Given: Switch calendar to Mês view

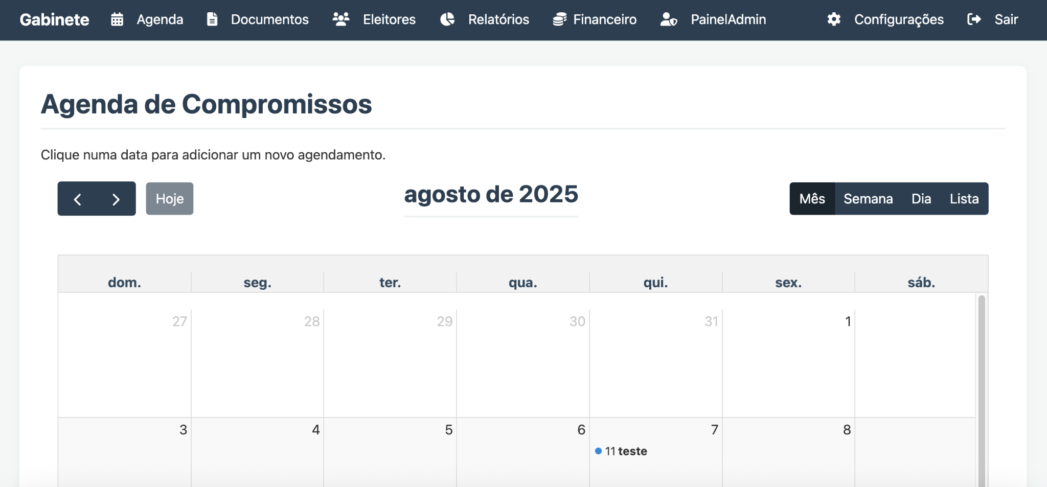Looking at the screenshot, I should pos(812,199).
